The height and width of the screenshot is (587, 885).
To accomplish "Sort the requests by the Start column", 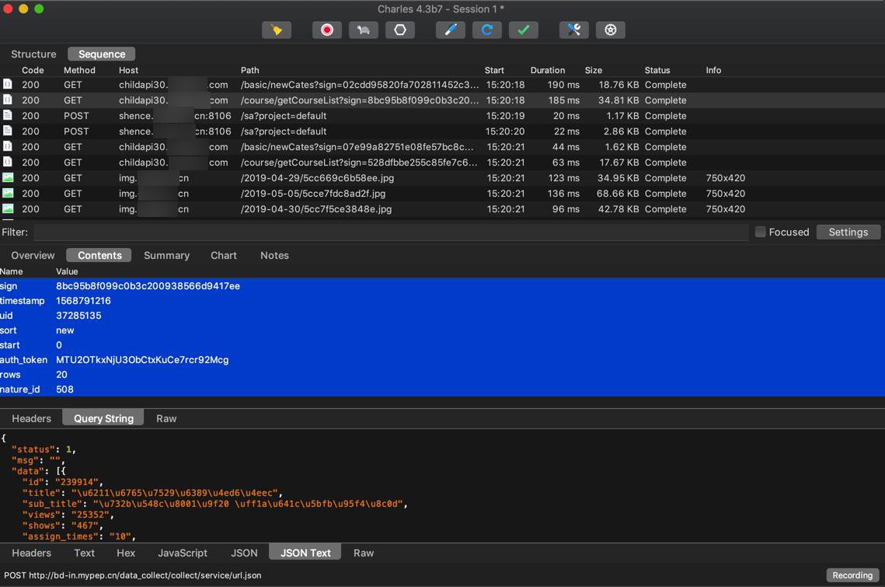I will (494, 70).
